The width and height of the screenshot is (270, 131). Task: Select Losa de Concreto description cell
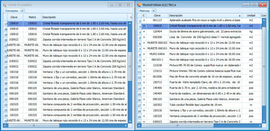pos(205,37)
